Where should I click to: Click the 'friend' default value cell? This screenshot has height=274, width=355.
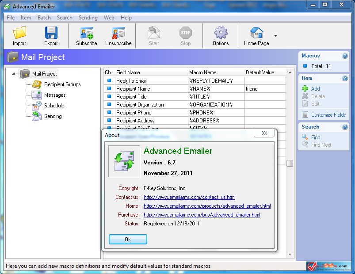(265, 89)
